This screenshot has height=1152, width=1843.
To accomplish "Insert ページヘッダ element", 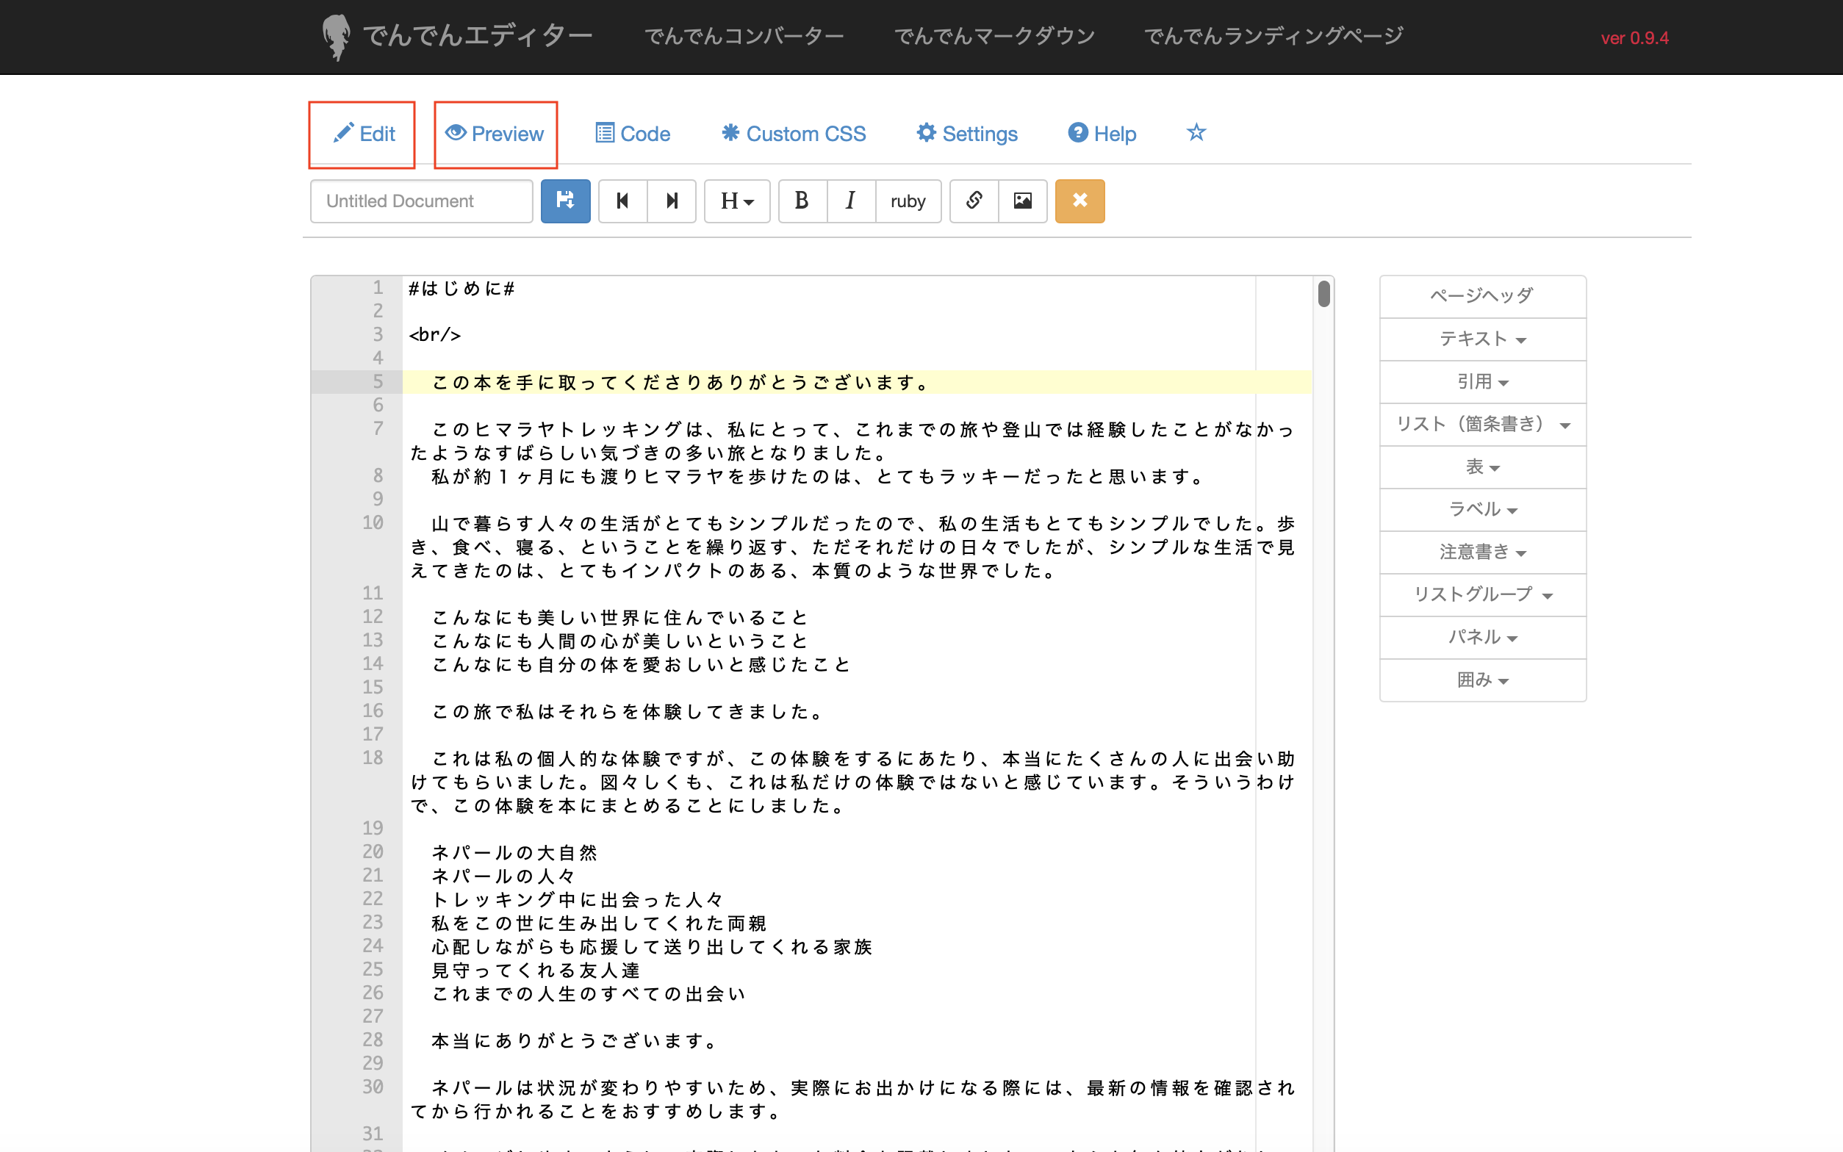I will click(1483, 296).
